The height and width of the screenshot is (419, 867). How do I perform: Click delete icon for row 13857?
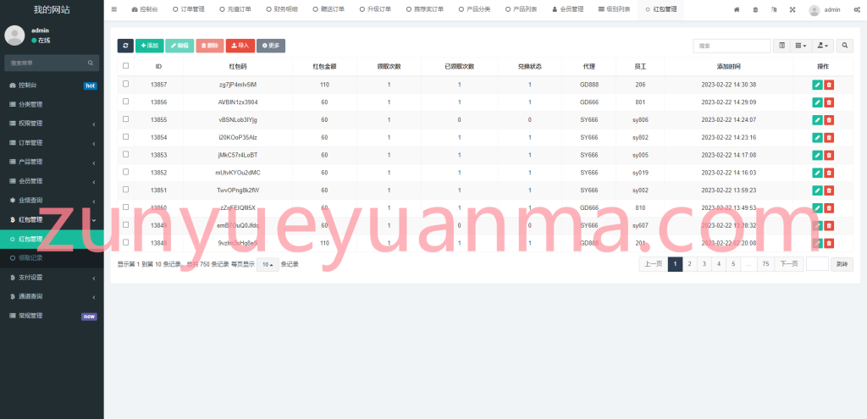(829, 85)
